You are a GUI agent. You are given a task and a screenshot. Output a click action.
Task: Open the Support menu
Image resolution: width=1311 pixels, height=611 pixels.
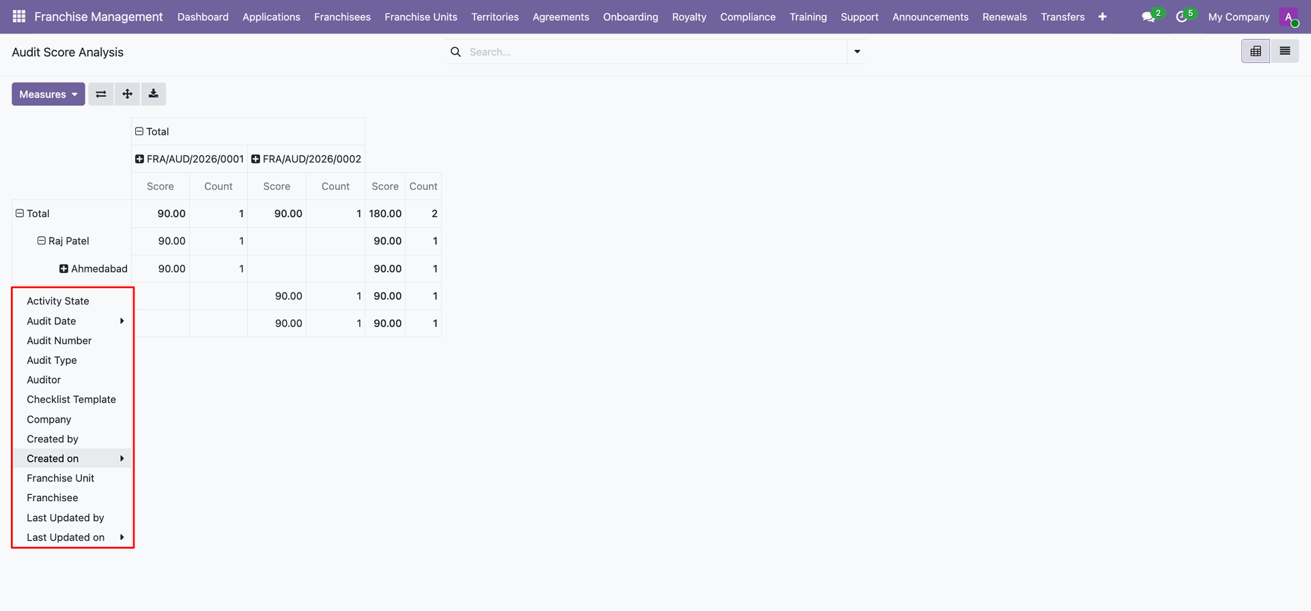click(859, 17)
